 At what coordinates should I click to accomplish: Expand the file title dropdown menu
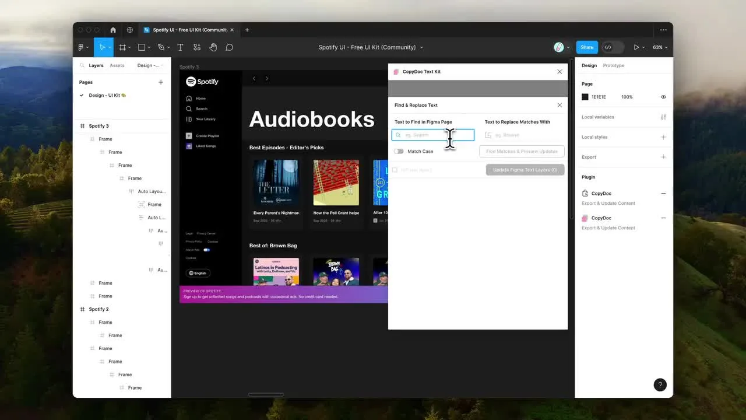click(x=421, y=47)
